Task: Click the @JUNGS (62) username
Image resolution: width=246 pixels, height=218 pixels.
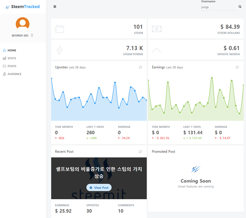Action: 20,36
